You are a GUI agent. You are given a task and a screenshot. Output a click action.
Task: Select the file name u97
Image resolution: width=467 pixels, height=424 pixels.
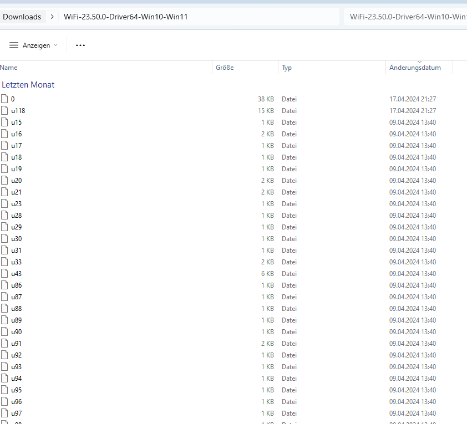pyautogui.click(x=17, y=413)
